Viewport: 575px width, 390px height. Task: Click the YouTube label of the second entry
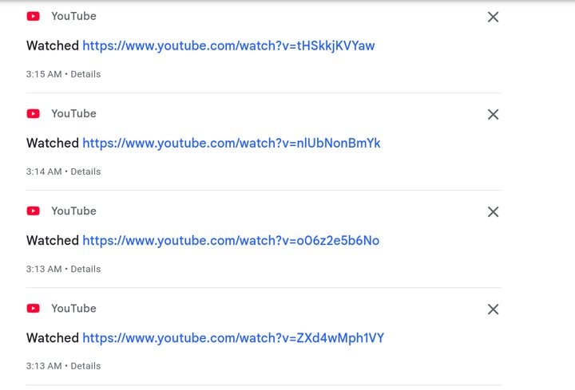tap(73, 113)
